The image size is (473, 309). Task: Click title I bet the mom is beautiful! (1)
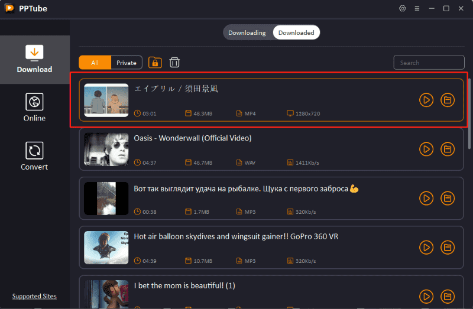click(184, 285)
